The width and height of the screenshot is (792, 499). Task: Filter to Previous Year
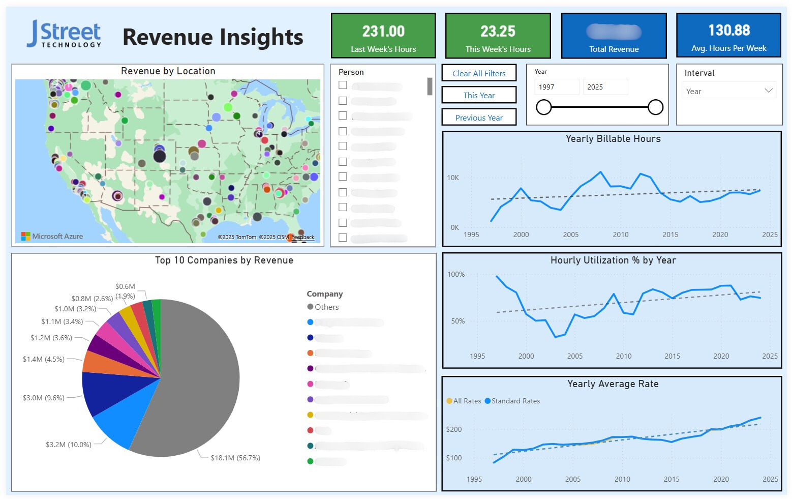pos(479,117)
